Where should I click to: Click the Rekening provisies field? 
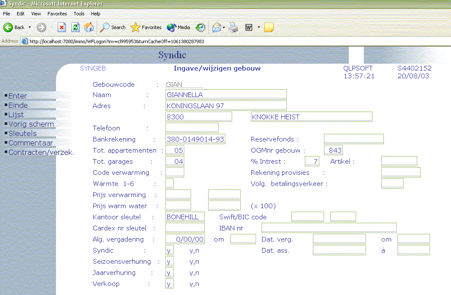coord(401,172)
